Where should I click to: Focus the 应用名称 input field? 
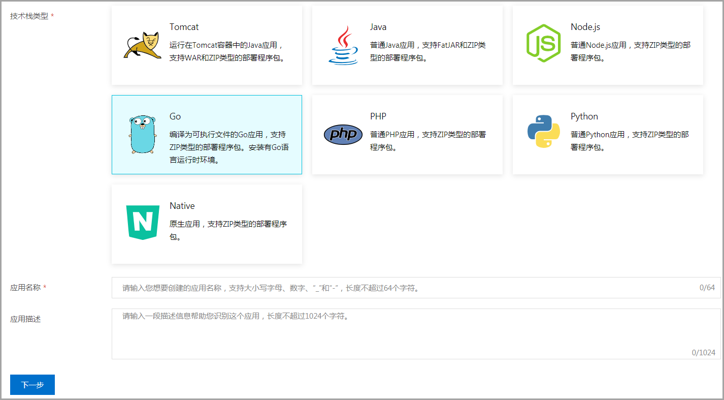(416, 288)
